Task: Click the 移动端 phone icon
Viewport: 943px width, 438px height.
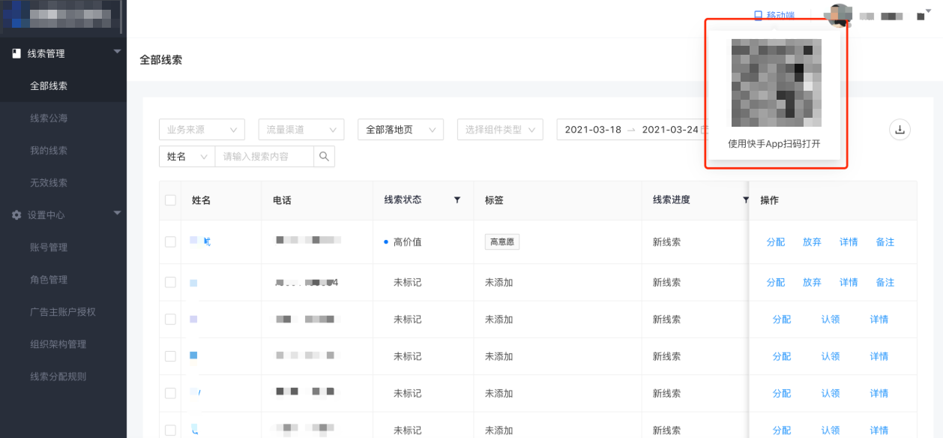Action: (758, 15)
